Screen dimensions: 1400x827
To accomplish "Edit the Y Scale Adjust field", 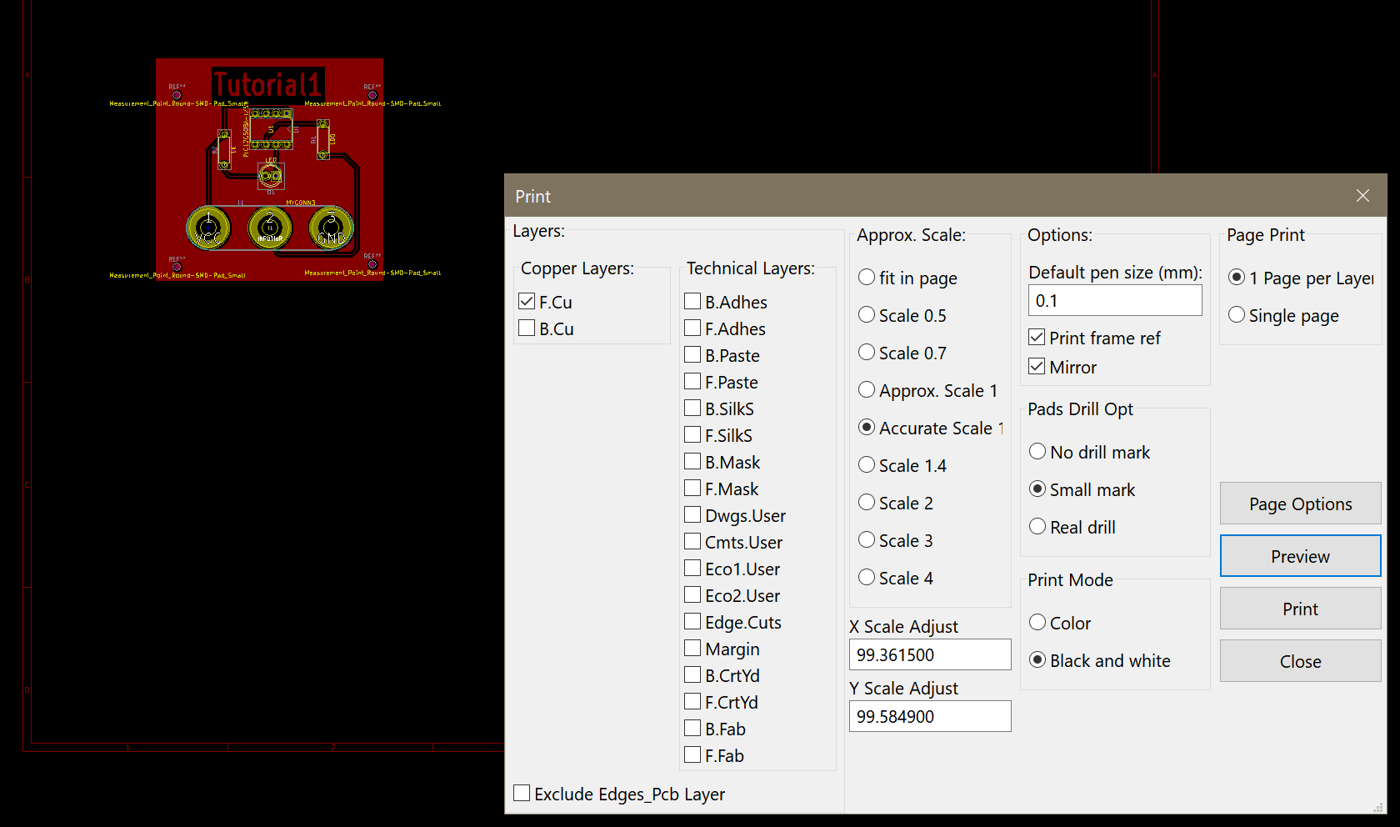I will point(930,716).
